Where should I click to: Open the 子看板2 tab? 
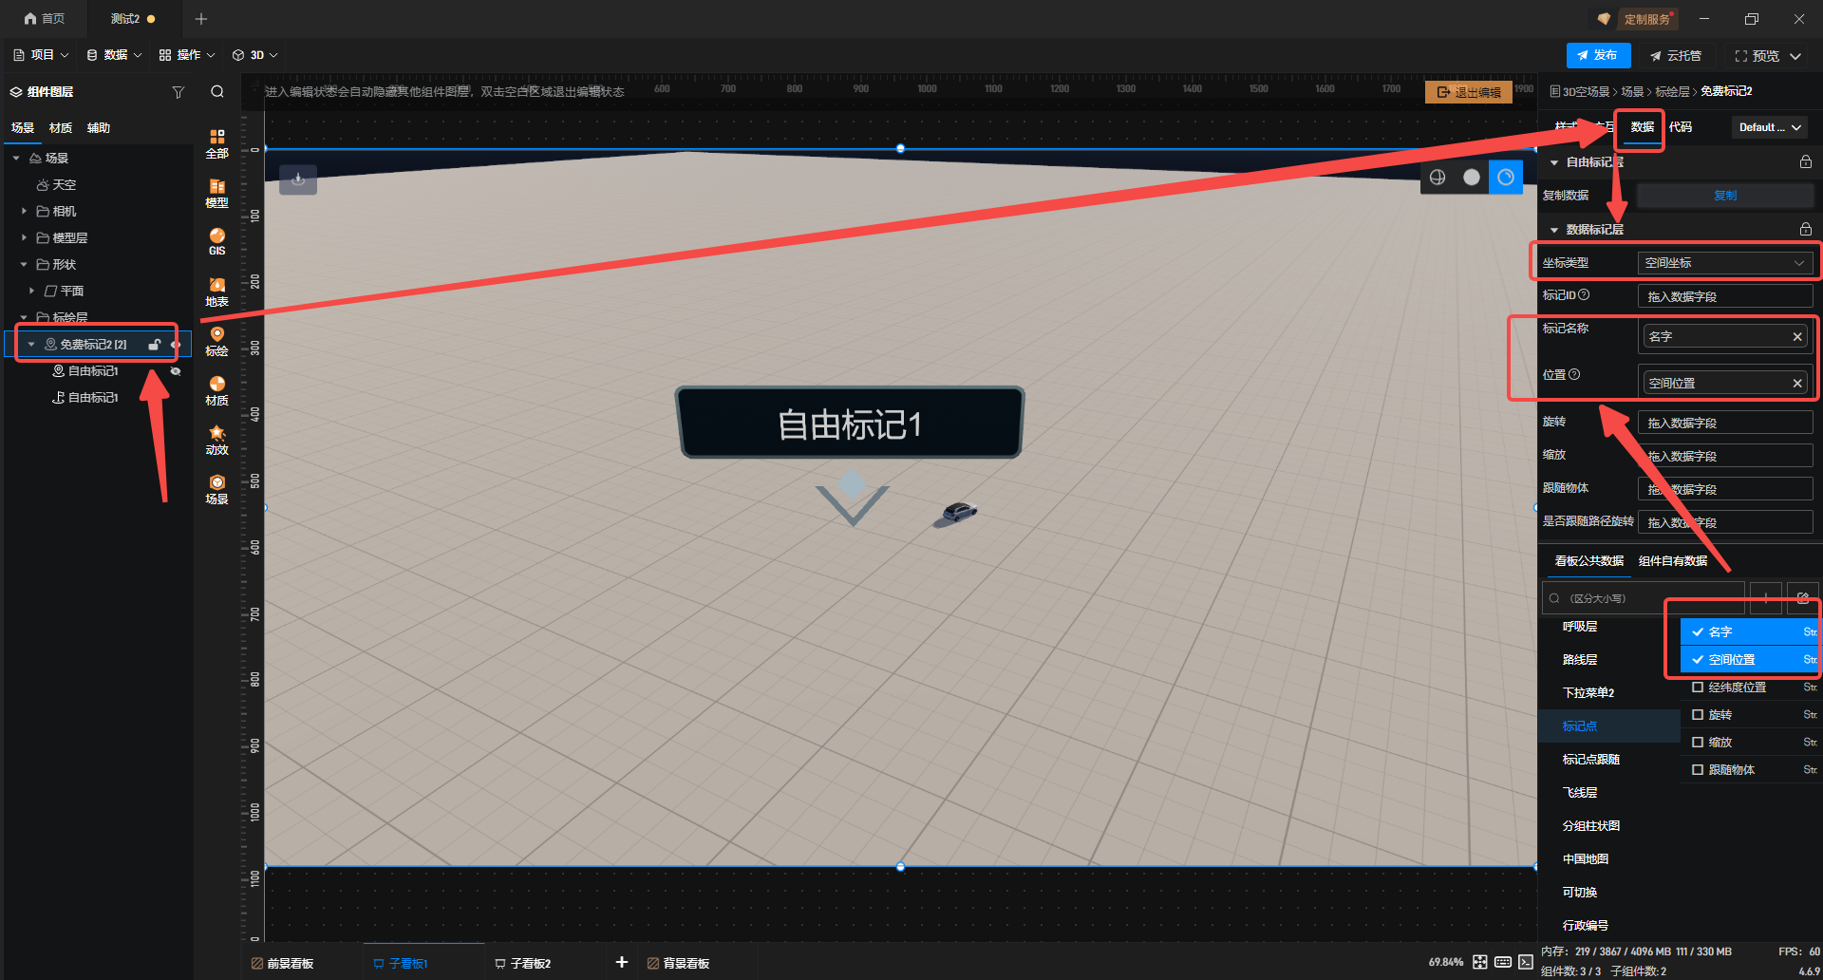(529, 963)
